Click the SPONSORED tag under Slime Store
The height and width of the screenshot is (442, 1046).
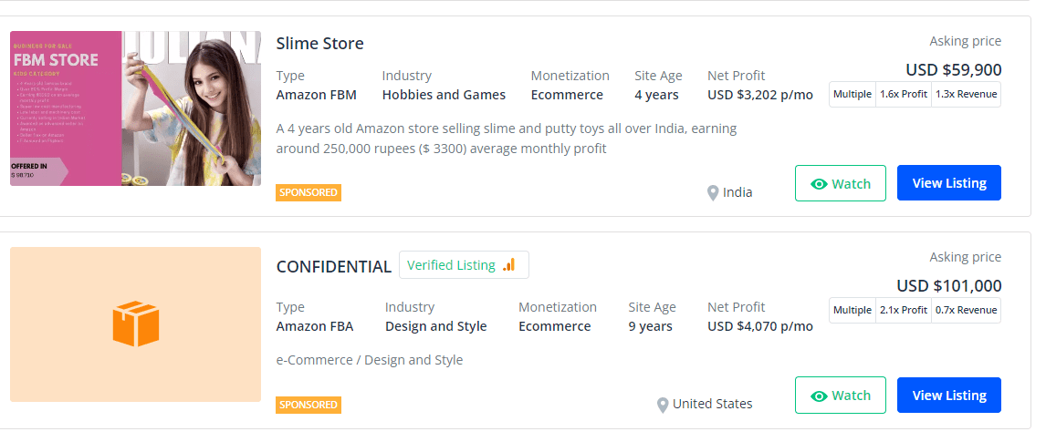[x=309, y=193]
